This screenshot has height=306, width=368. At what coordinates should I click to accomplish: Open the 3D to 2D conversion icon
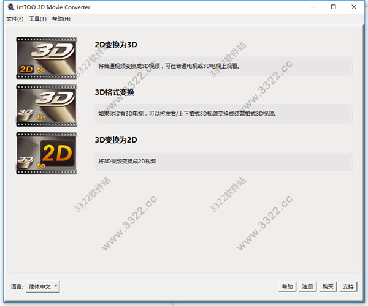[47, 154]
